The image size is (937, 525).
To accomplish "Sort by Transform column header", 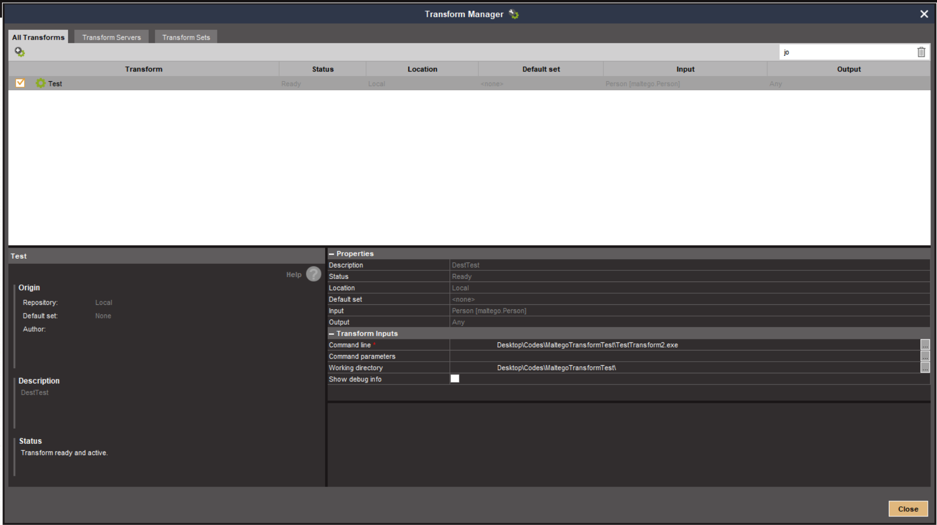I will [144, 69].
